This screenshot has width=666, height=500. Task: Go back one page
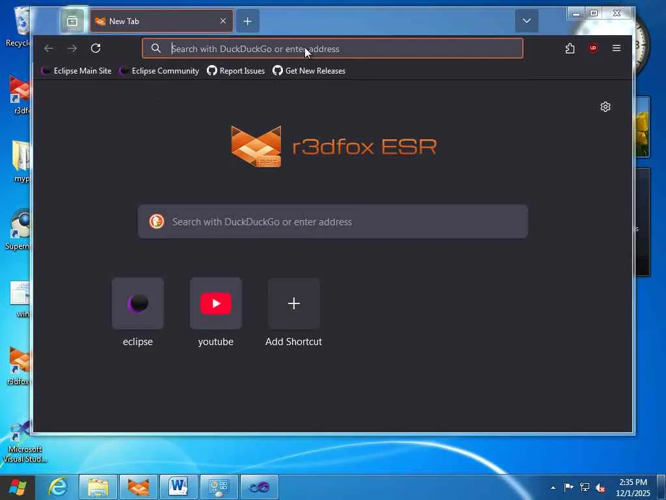click(x=49, y=48)
